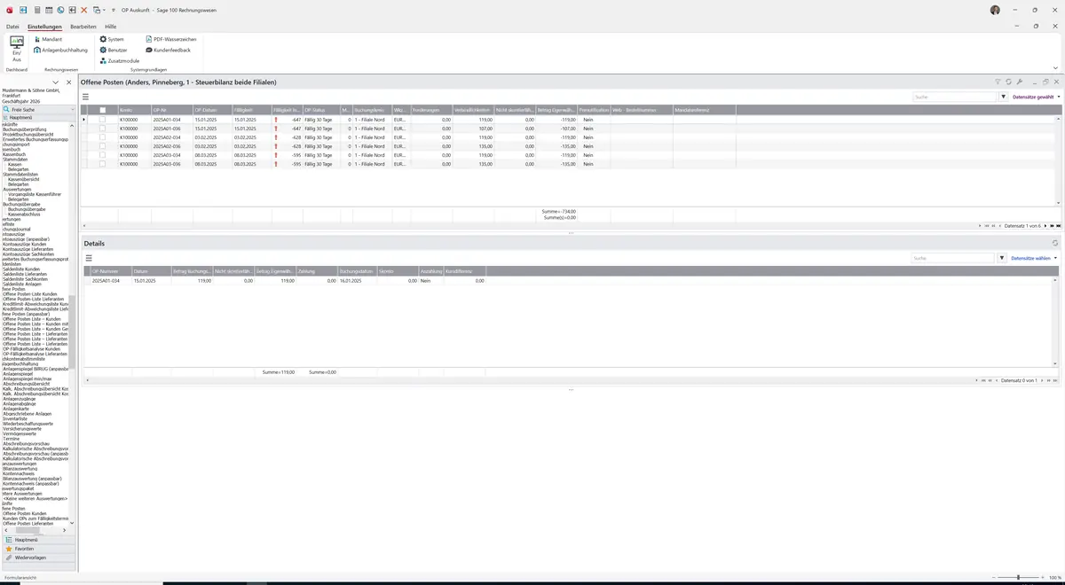The width and height of the screenshot is (1065, 585).
Task: Open the System settings gear
Action: click(112, 40)
